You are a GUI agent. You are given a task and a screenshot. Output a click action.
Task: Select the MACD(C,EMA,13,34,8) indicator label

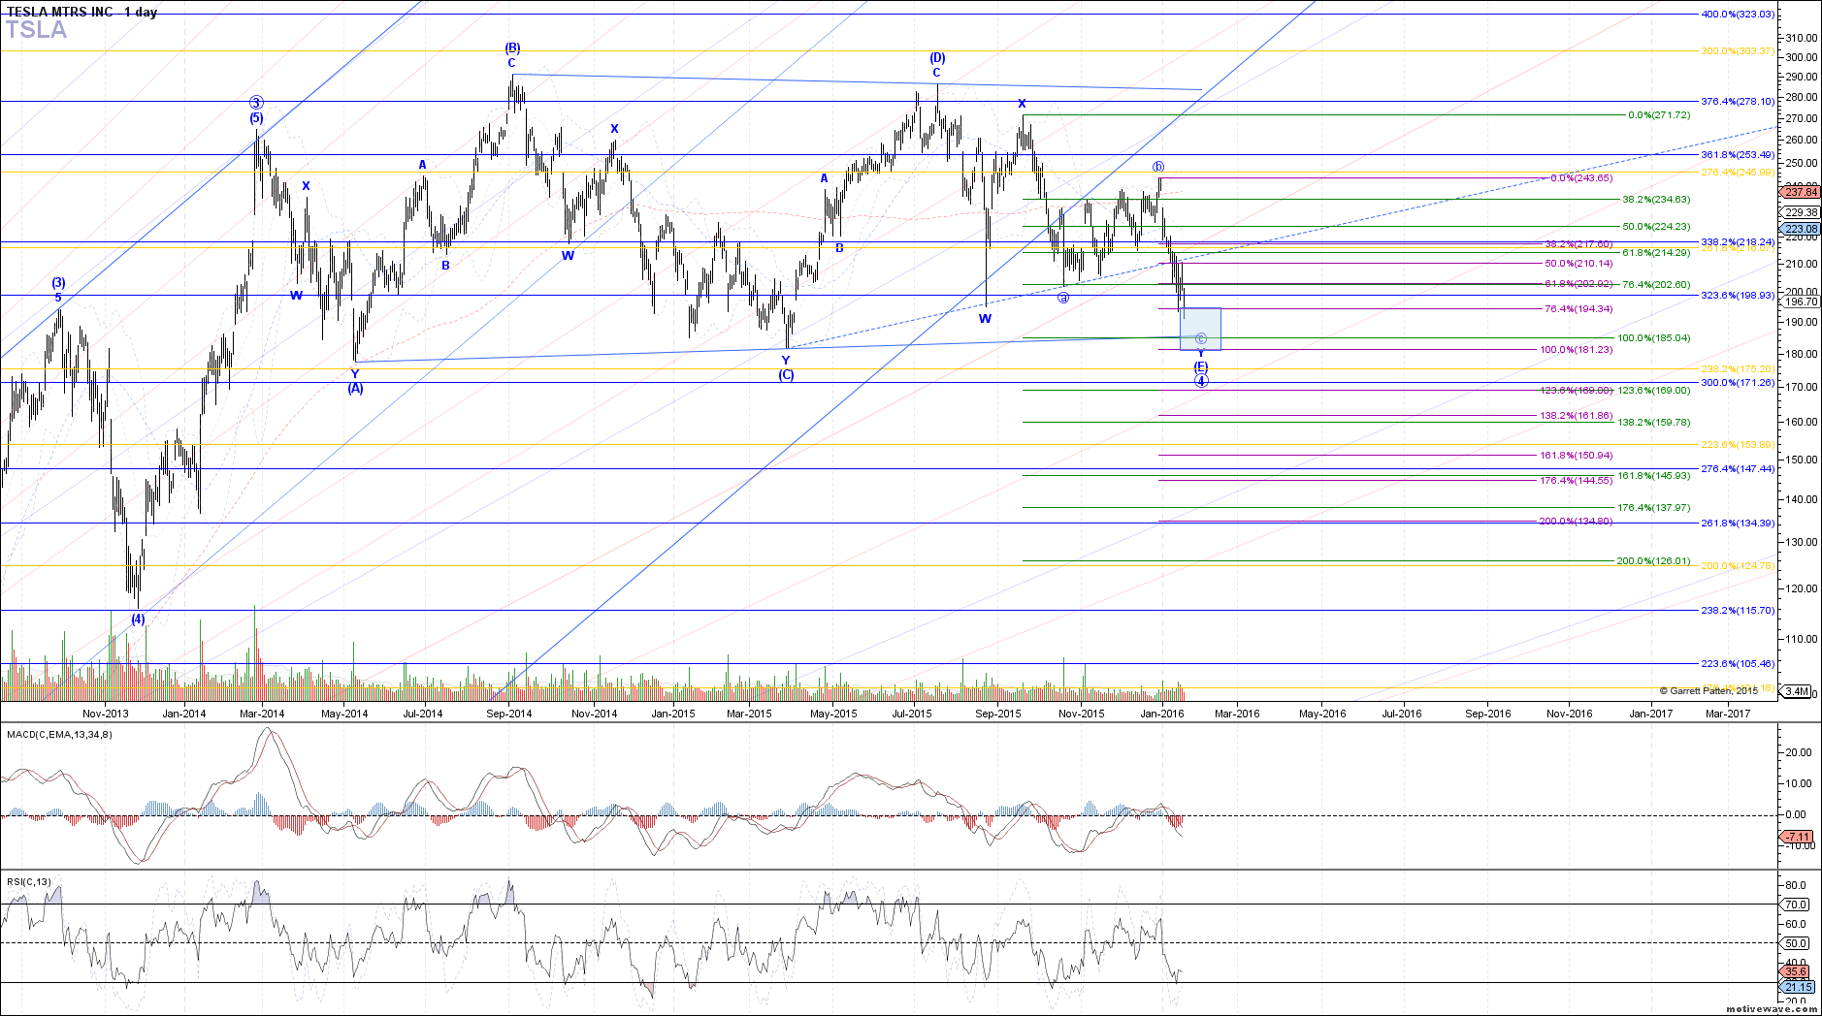point(59,734)
